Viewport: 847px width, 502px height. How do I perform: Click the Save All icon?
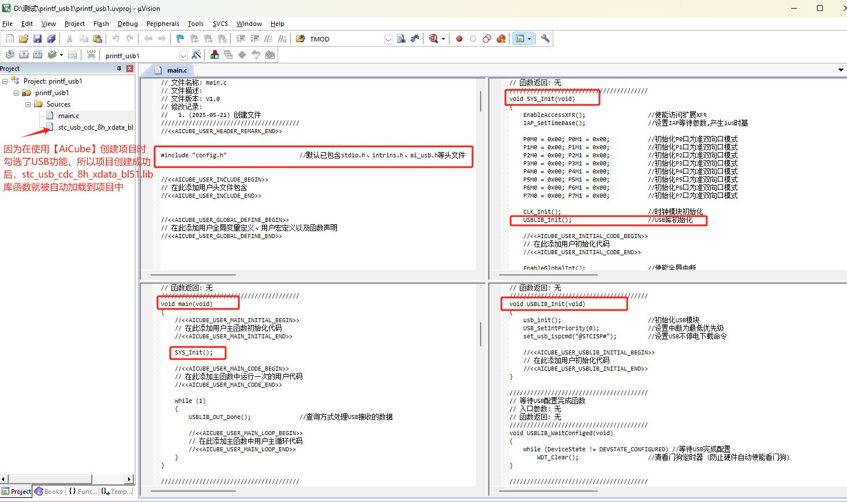[x=51, y=39]
